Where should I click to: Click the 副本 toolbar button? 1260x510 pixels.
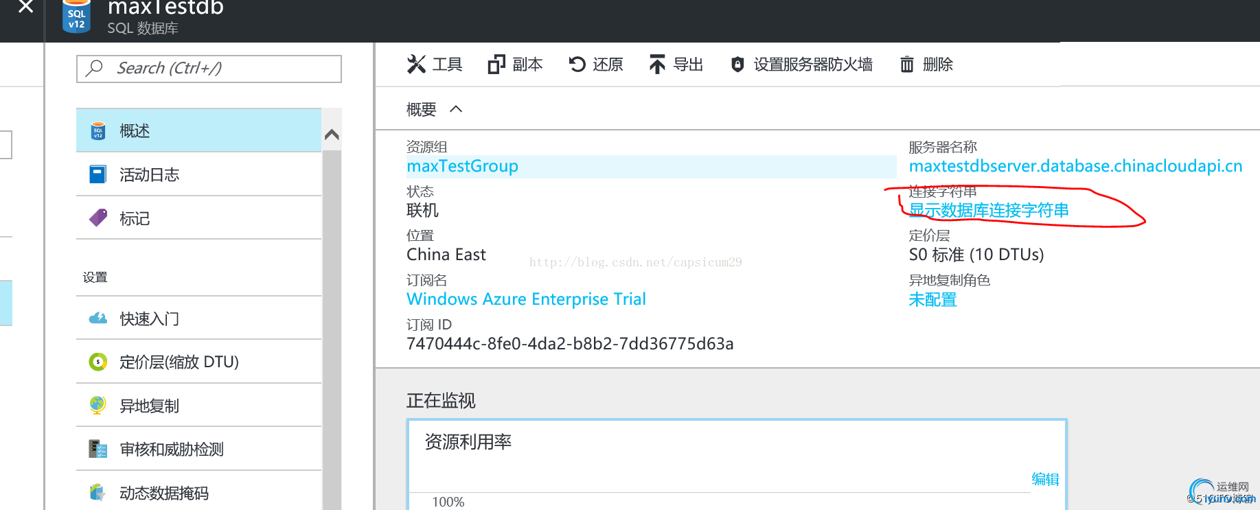coord(515,65)
